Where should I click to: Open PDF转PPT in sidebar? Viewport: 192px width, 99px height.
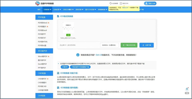(42, 34)
